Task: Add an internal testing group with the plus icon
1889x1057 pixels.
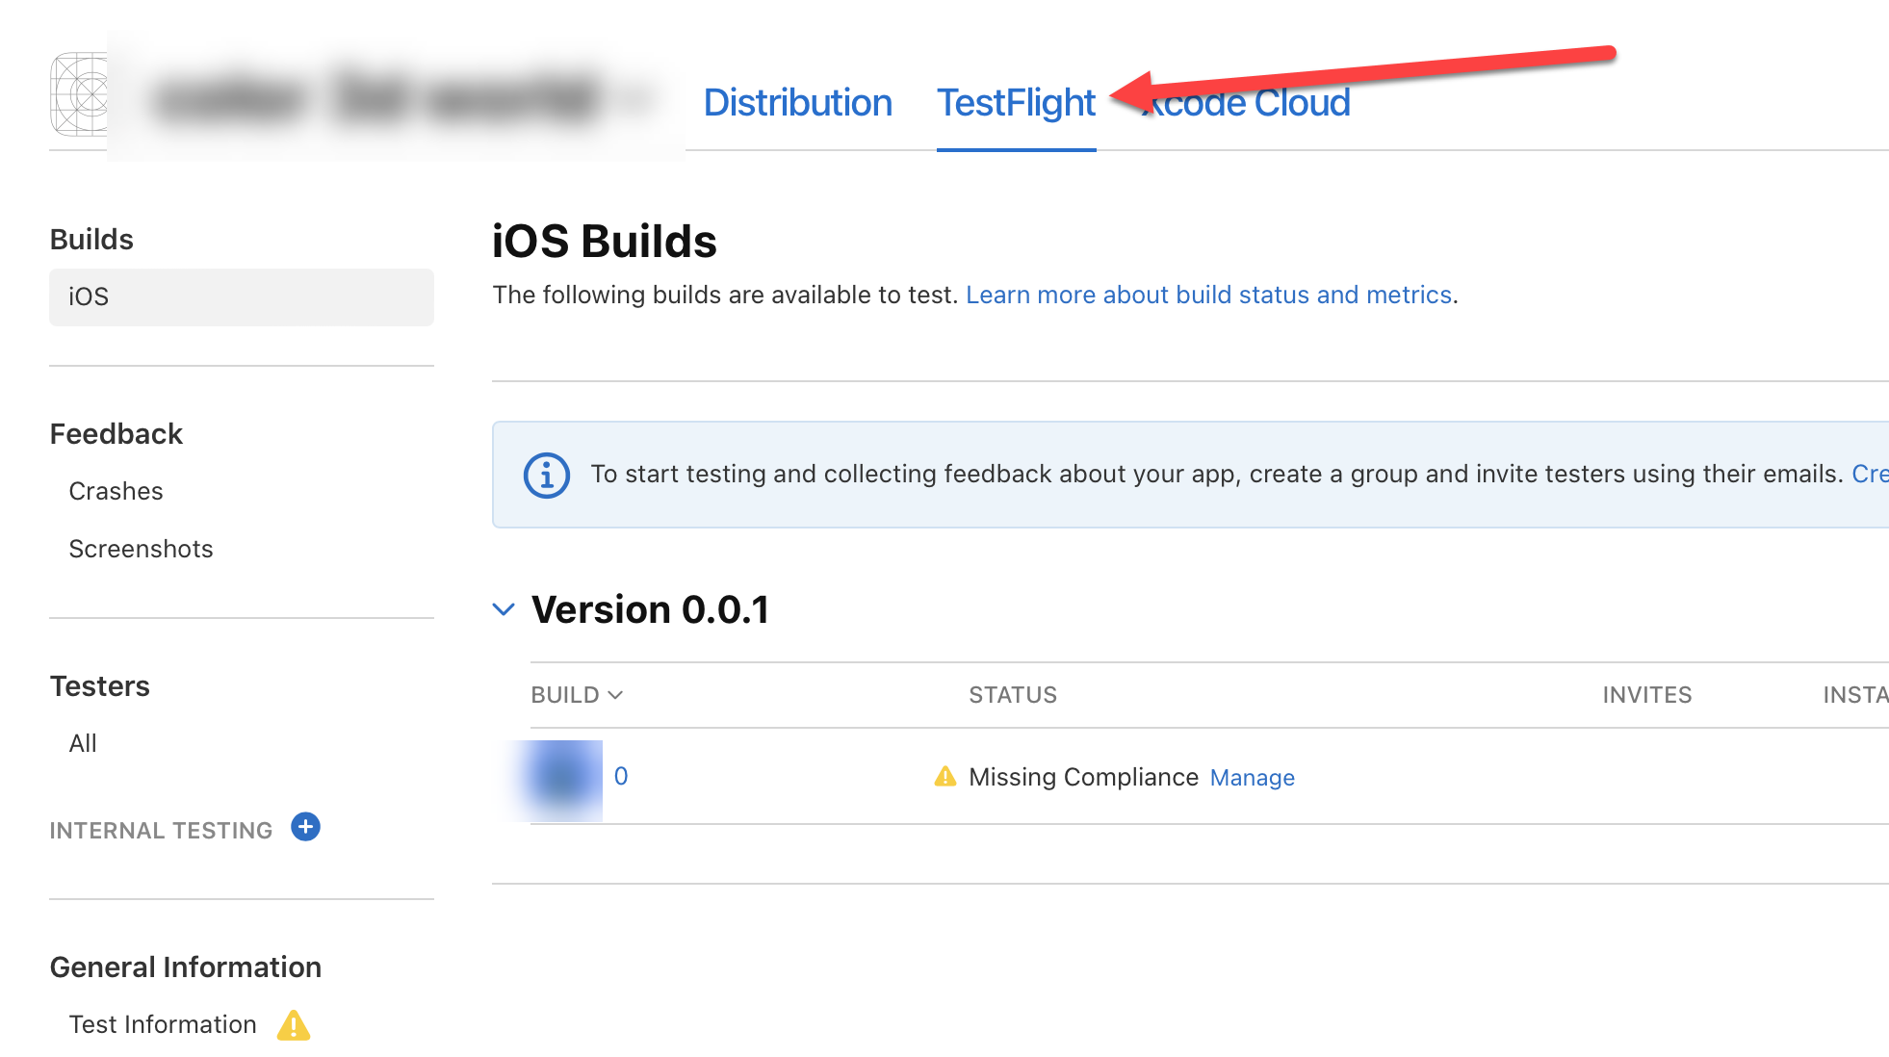Action: pyautogui.click(x=305, y=827)
